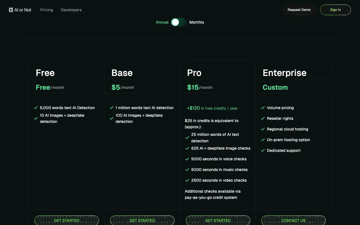The height and width of the screenshot is (225, 360).
Task: Click '625 AI + deepfake image checks' text
Action: [x=221, y=148]
